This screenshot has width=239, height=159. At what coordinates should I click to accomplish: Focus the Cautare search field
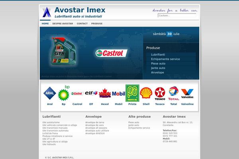click(177, 16)
